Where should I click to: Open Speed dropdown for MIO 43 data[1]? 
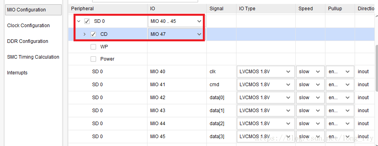tap(310, 111)
